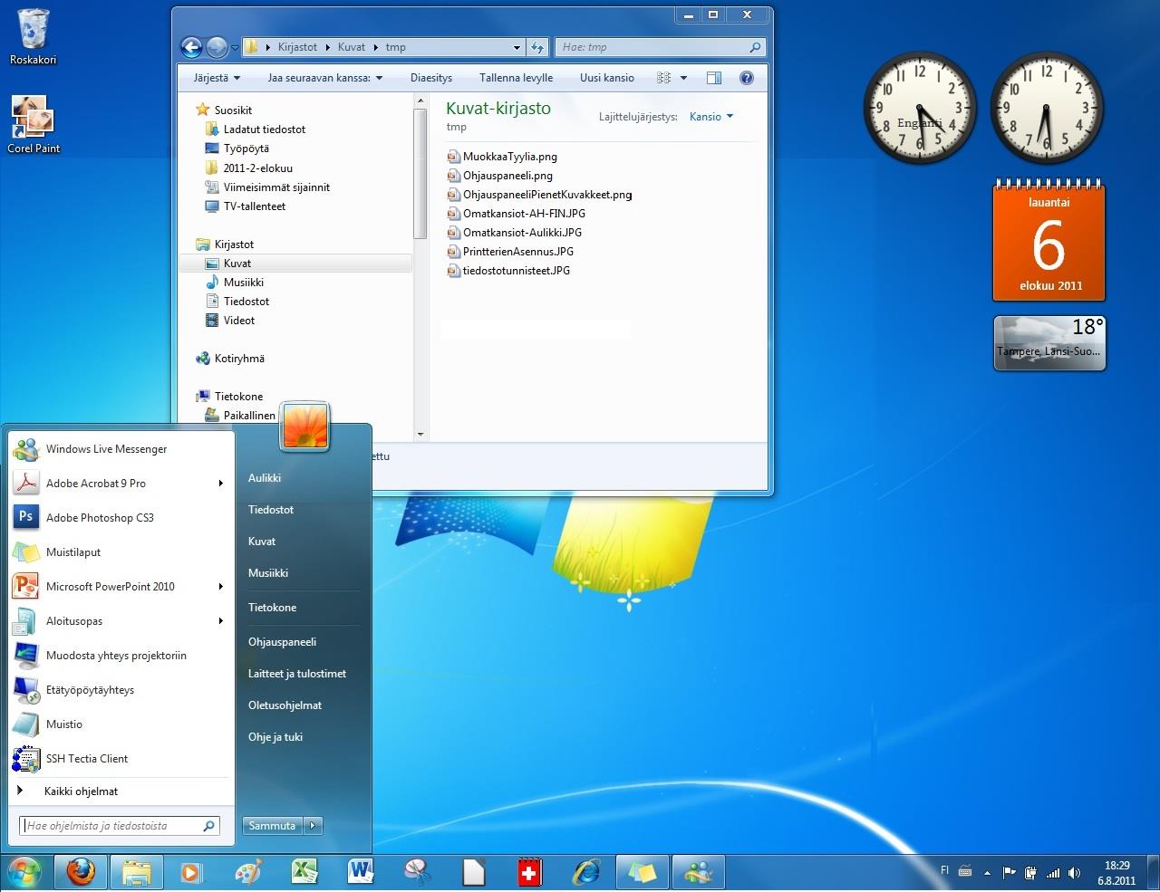
Task: Click the Explorer help icon
Action: pos(747,78)
